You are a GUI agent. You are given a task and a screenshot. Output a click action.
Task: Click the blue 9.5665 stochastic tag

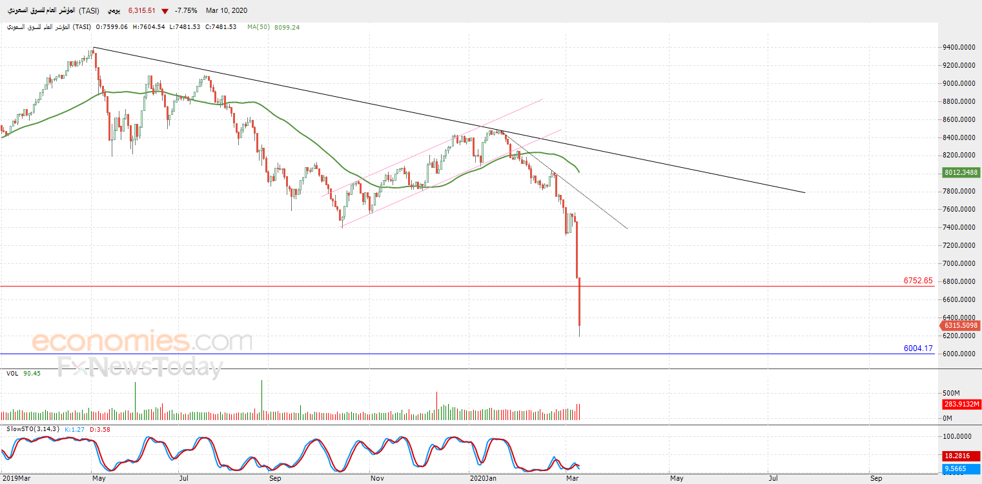961,469
